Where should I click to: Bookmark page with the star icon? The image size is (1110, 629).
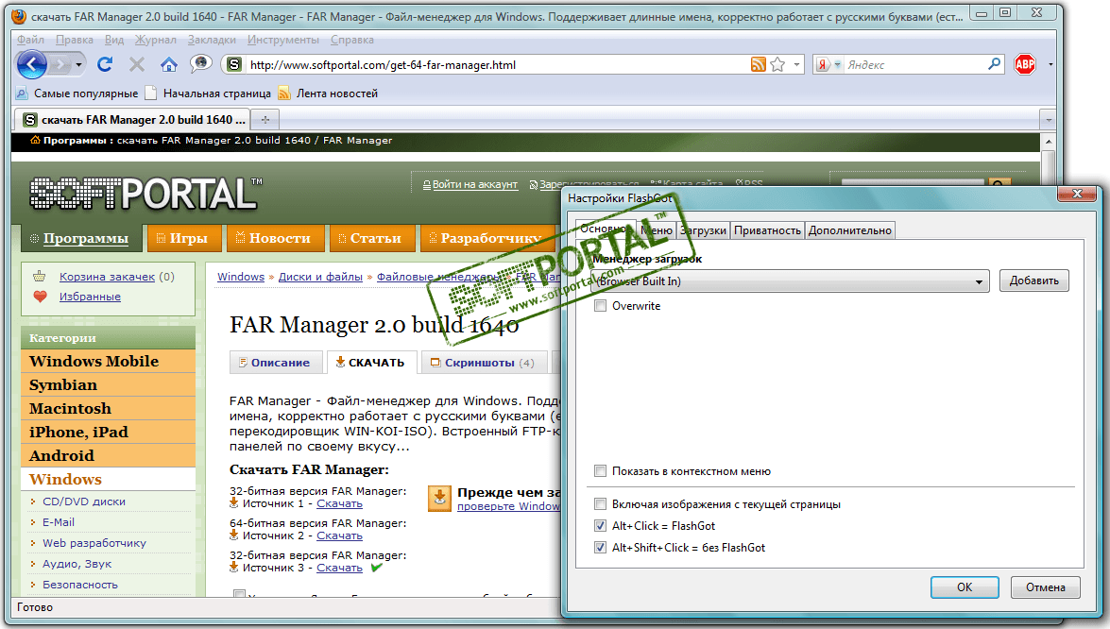(x=777, y=64)
